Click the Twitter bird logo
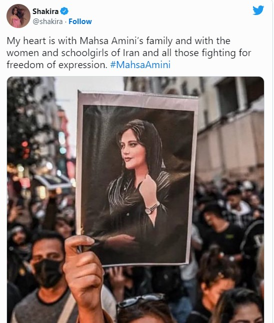The width and height of the screenshot is (274, 323). [x=258, y=10]
